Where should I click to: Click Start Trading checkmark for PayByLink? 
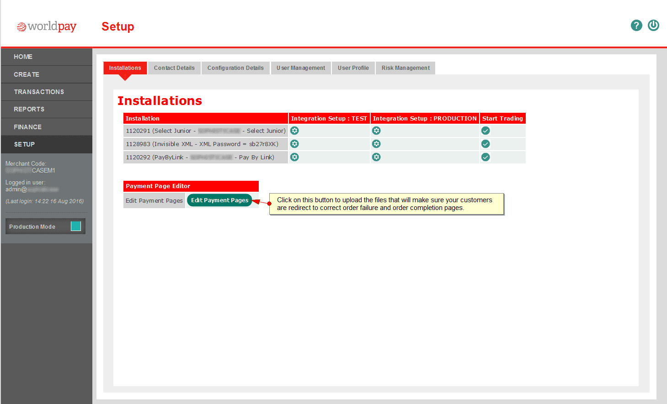click(486, 157)
